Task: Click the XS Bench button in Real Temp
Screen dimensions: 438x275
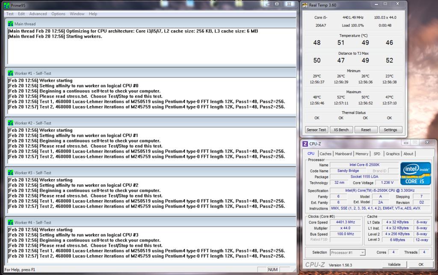Action: tap(341, 130)
